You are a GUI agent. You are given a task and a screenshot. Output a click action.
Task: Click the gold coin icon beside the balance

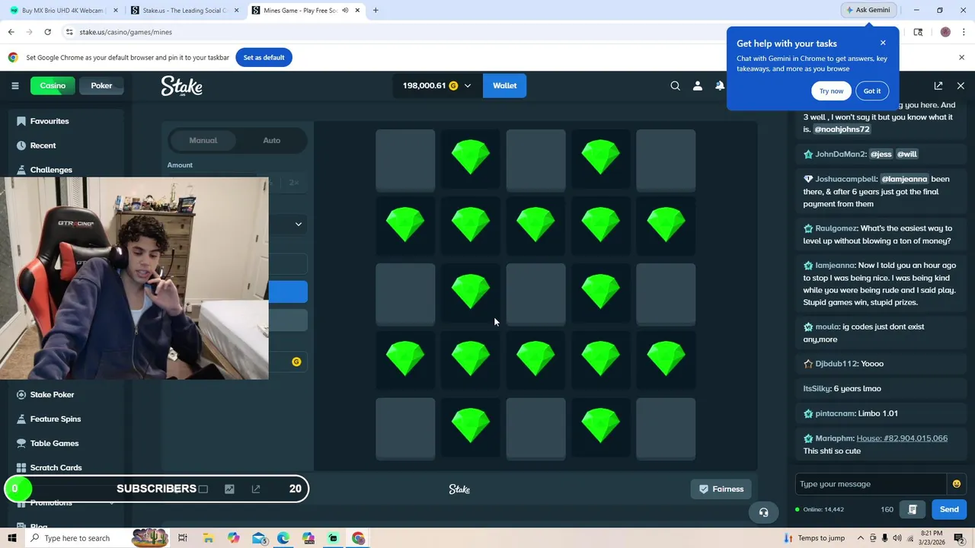point(453,86)
